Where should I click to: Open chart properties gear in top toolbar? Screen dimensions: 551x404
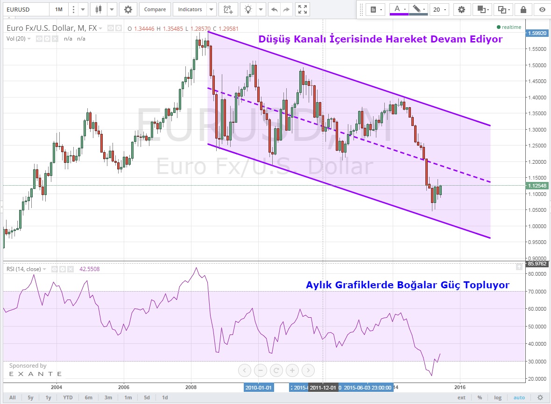click(128, 9)
